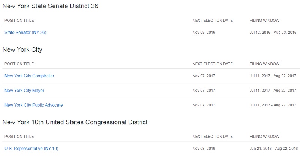Open the New York City Comptroller link
The image size is (300, 159).
click(x=30, y=76)
